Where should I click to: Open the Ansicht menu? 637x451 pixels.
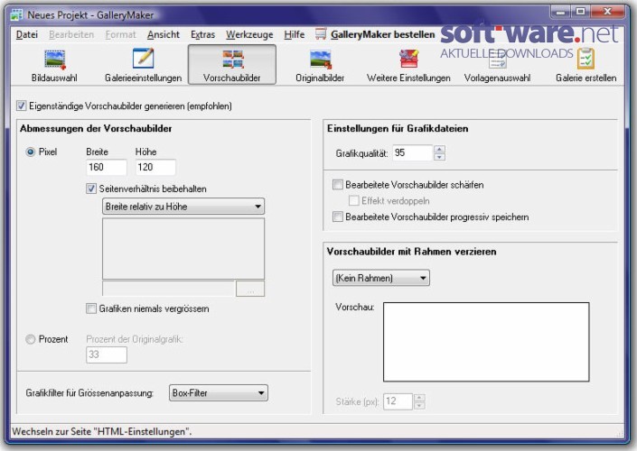[x=164, y=35]
